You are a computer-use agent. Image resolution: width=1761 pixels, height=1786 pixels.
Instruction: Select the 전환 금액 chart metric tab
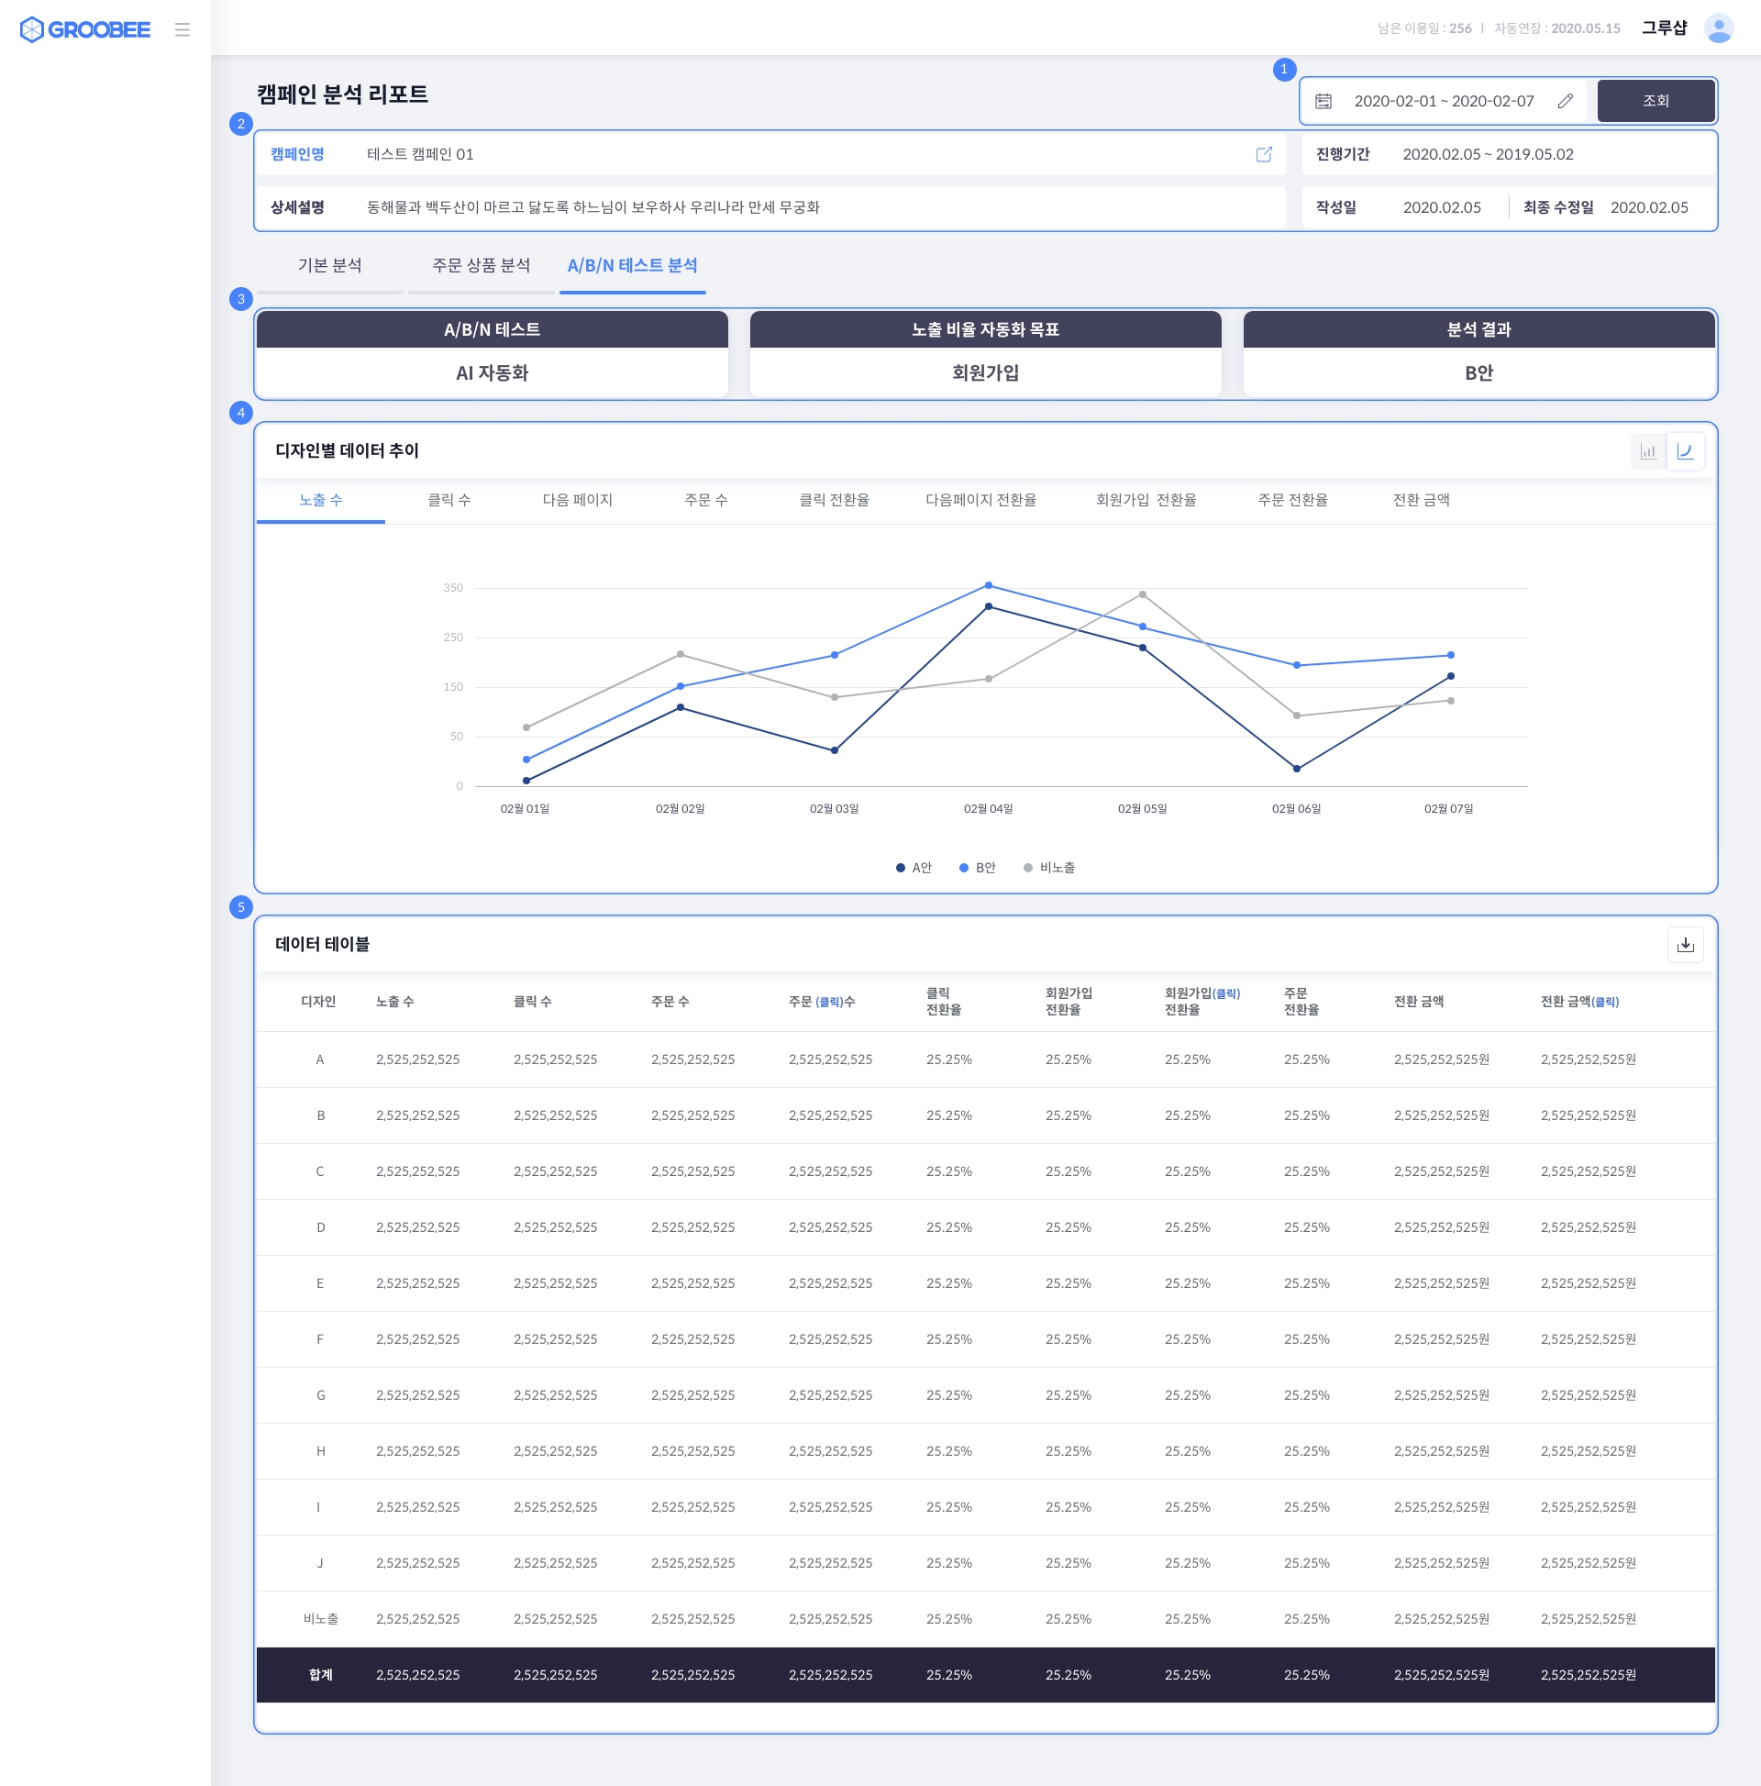point(1421,500)
